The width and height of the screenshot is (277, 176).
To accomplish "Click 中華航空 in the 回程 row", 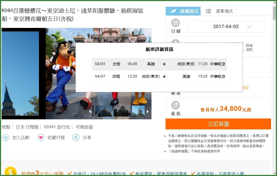I will point(218,76).
